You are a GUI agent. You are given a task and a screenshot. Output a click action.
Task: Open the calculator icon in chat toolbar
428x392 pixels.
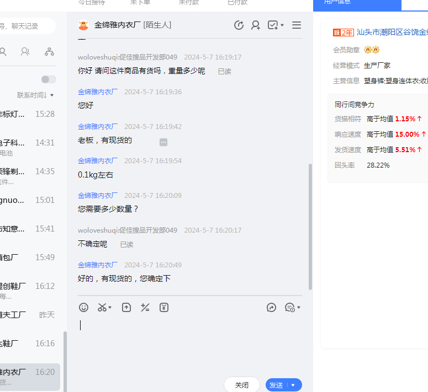[145, 308]
